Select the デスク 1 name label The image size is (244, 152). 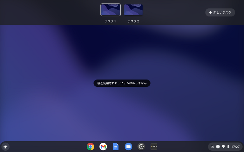(110, 21)
